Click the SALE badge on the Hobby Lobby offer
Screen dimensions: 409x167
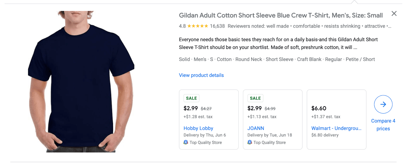click(x=191, y=98)
